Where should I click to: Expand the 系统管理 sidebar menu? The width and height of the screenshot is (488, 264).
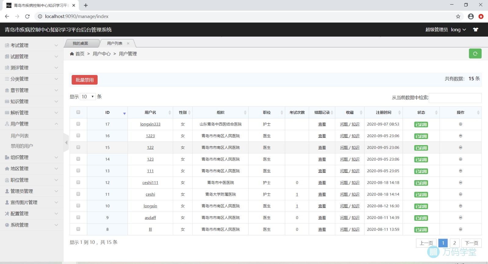31,225
